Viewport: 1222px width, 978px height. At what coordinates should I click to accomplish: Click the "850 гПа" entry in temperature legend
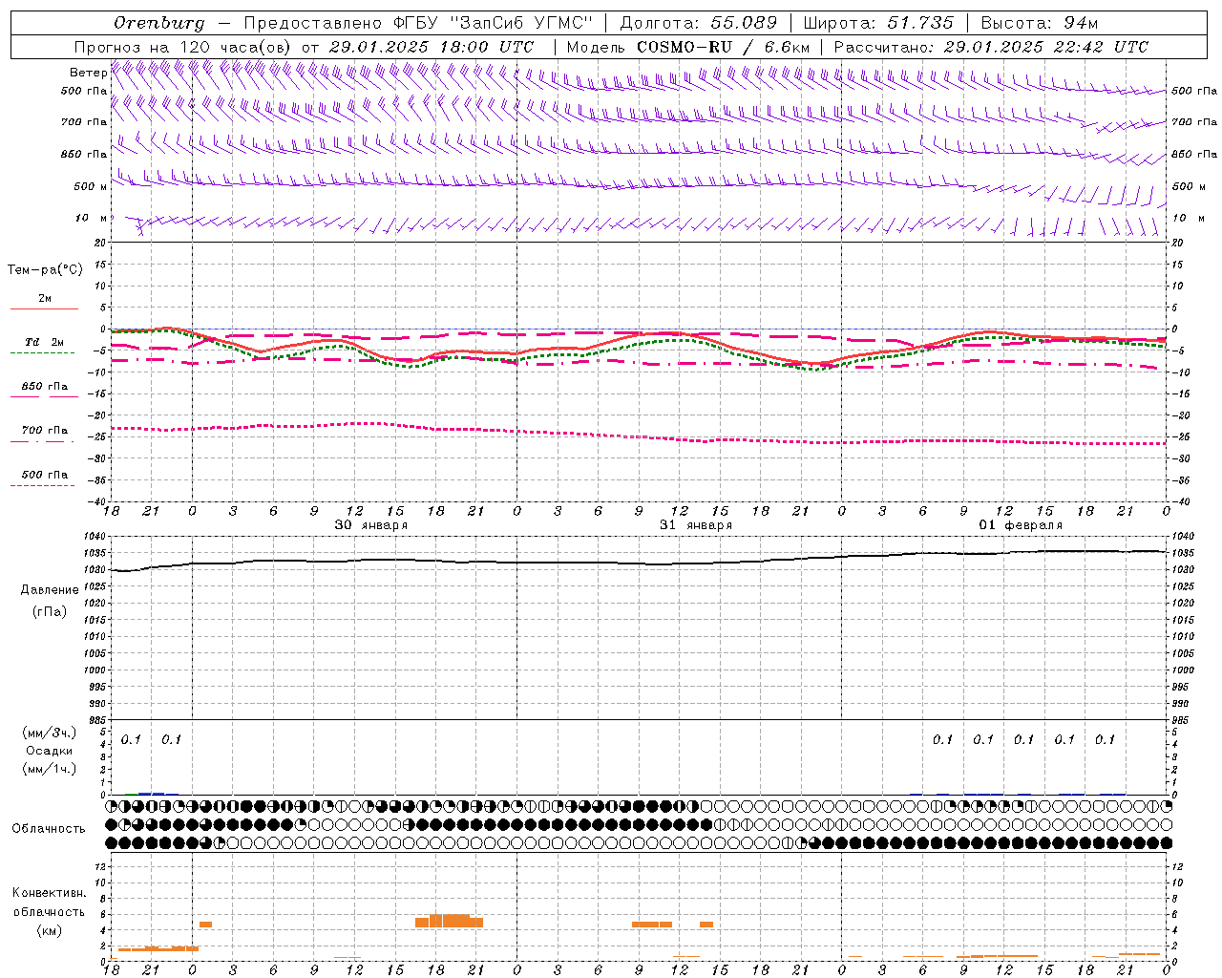click(x=45, y=386)
